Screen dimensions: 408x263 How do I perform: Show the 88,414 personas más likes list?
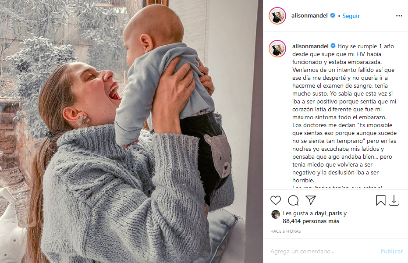click(x=311, y=221)
